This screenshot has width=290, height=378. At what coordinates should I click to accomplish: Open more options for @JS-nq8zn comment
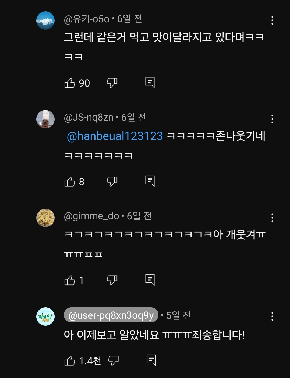pos(272,119)
